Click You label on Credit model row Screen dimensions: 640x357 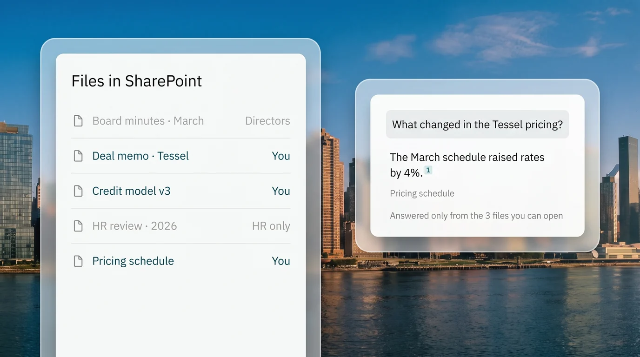click(x=281, y=191)
